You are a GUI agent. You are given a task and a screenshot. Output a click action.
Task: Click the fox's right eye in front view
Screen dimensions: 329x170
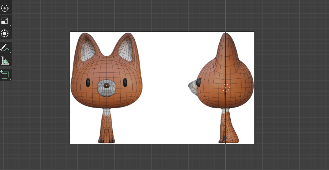(x=125, y=83)
